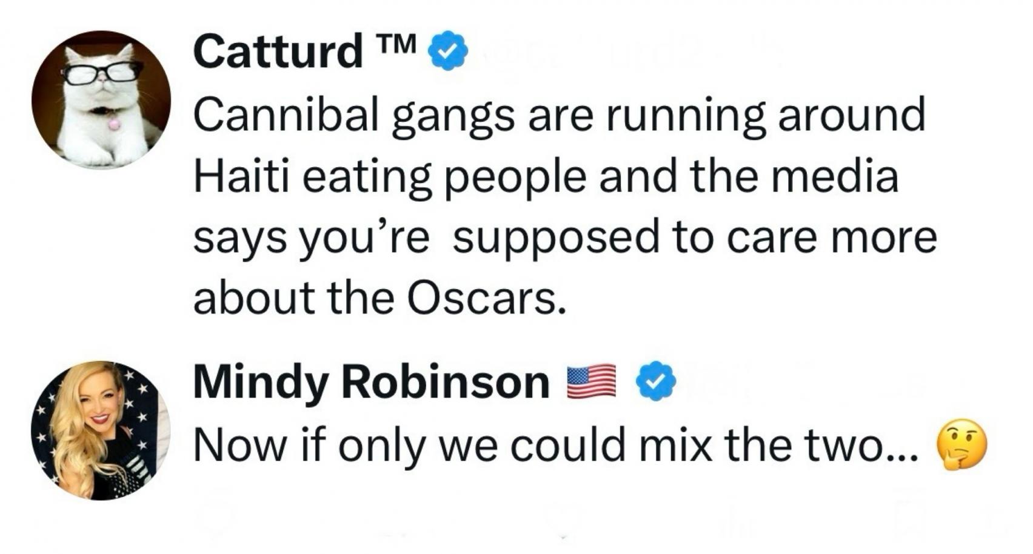The image size is (1033, 554).
Task: Click Mindy Robinson's verified blue checkmark
Action: click(655, 381)
